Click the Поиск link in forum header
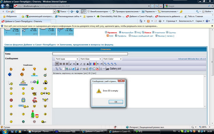The image size is (214, 134). tap(148, 32)
